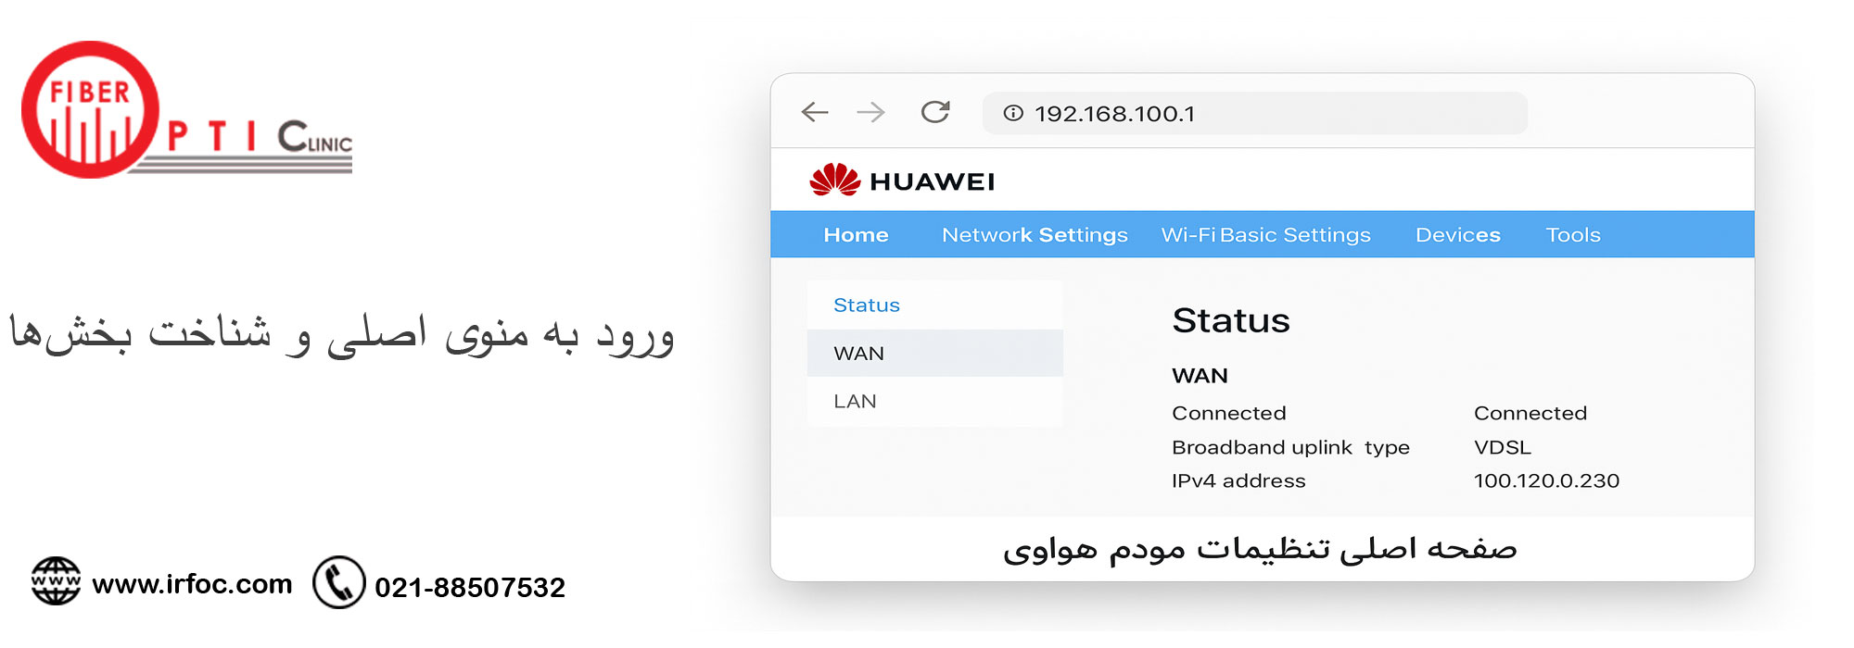Select LAN in the left sidebar

click(x=855, y=402)
